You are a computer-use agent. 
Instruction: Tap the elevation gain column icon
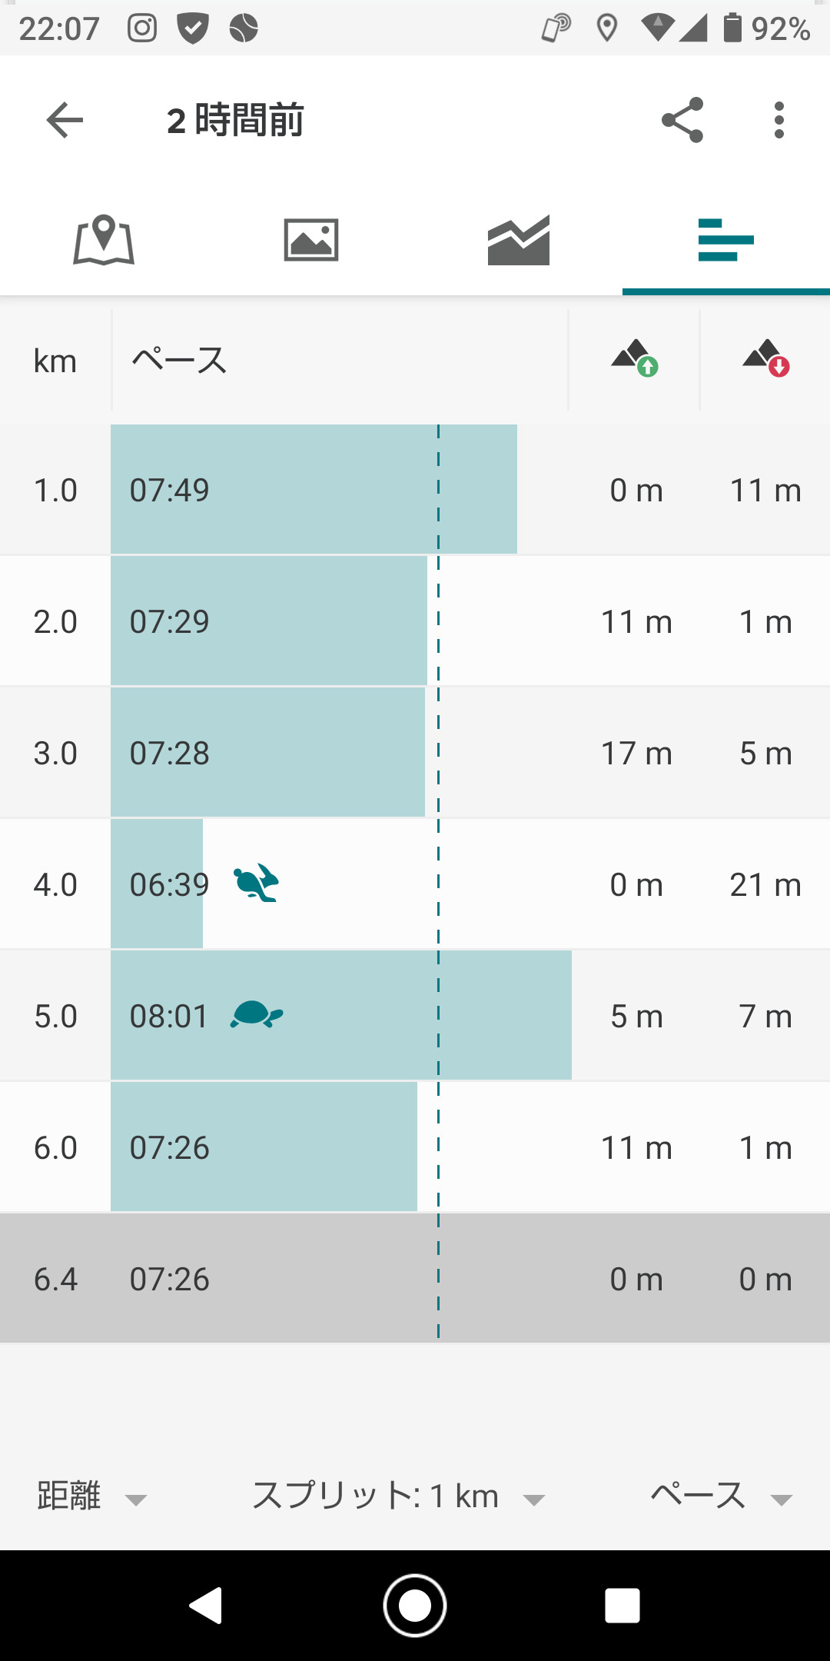pos(635,358)
